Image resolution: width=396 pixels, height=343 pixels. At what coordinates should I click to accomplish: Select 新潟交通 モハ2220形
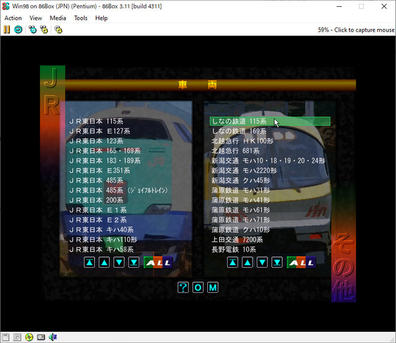point(244,171)
